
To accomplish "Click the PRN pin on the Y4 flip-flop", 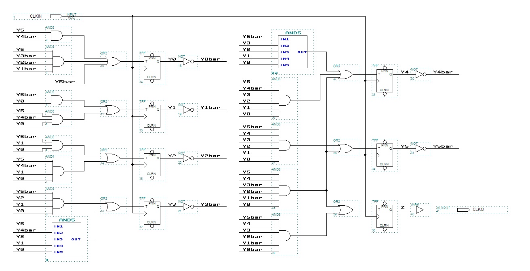I will 384,69.
